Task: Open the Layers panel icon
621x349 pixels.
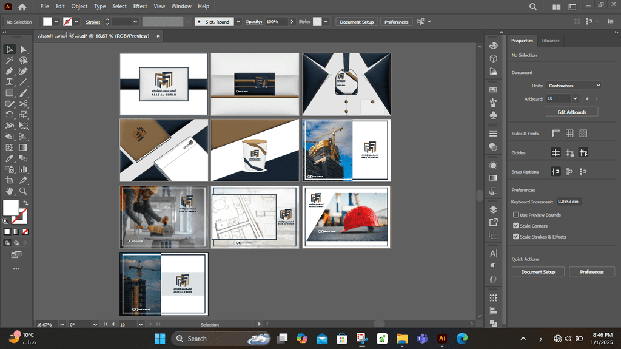Action: coord(493,209)
